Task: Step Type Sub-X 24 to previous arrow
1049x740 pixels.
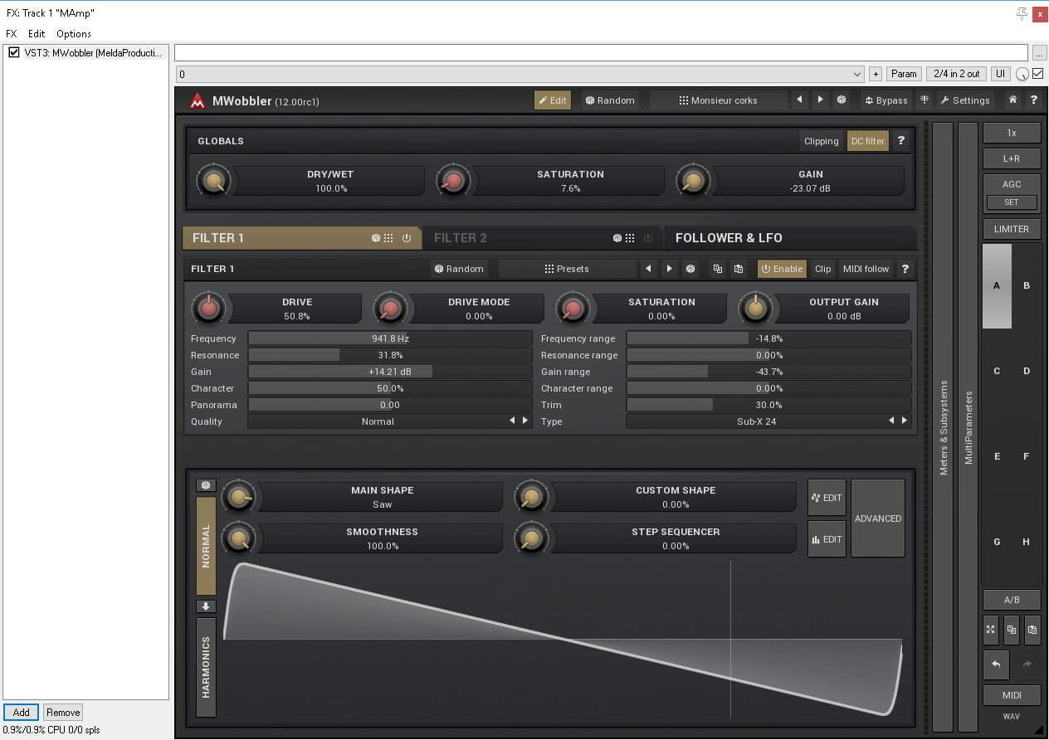Action: pos(892,421)
